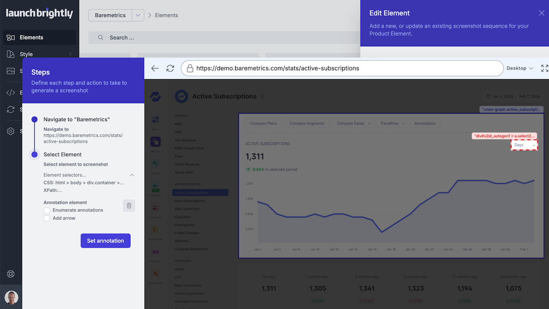Click the fullscreen expand icon
This screenshot has height=309, width=549.
[544, 68]
